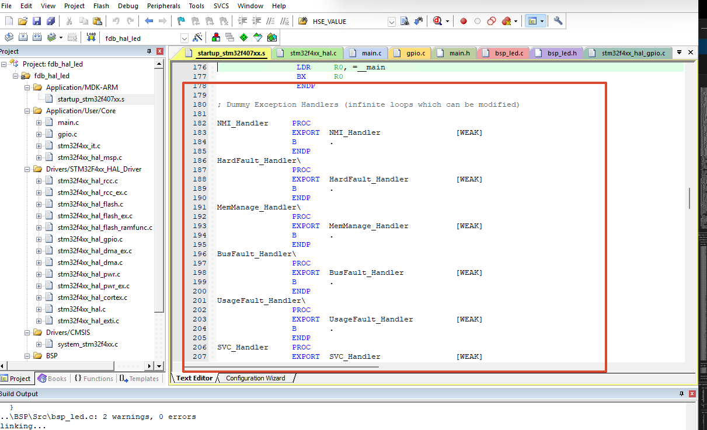Open the editor tab list dropdown arrow
The image size is (707, 430).
click(x=680, y=53)
